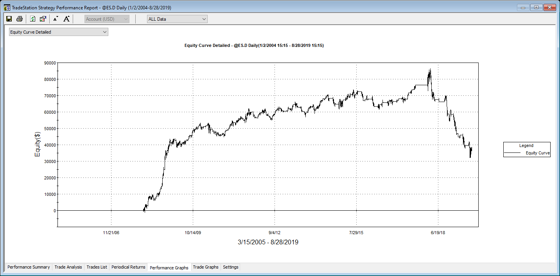
Task: Switch to the Performance Summary tab
Action: point(29,267)
